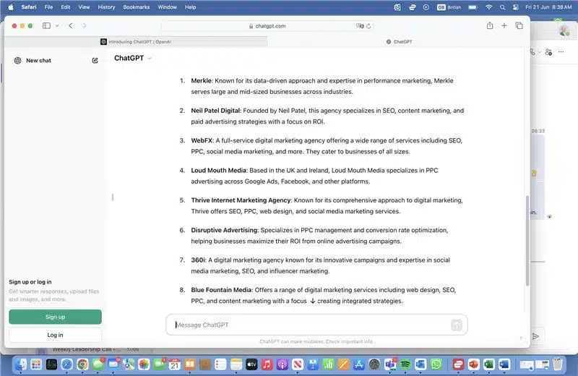This screenshot has width=578, height=376.
Task: Open Apple TV from the Dock
Action: [251, 364]
